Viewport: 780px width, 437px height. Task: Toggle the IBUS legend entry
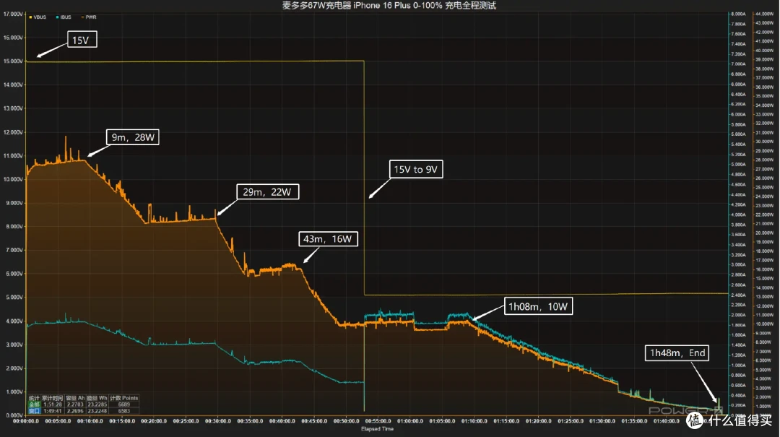(x=64, y=17)
